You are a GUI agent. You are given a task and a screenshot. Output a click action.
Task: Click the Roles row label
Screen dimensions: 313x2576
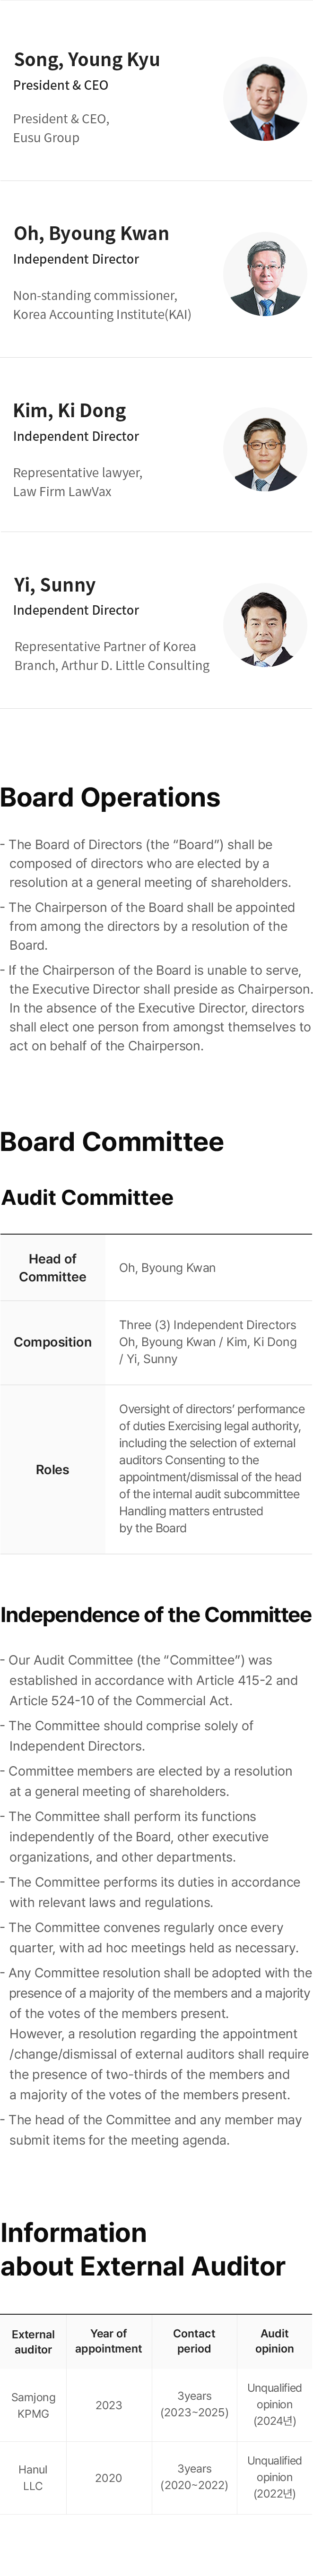click(x=53, y=1470)
